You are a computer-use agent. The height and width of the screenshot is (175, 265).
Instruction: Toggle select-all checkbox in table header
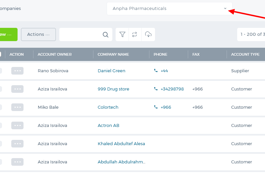click(x=0, y=54)
